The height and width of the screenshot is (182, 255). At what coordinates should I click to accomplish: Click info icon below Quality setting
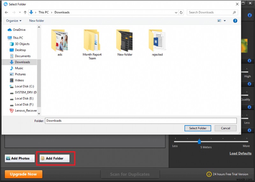(249, 107)
